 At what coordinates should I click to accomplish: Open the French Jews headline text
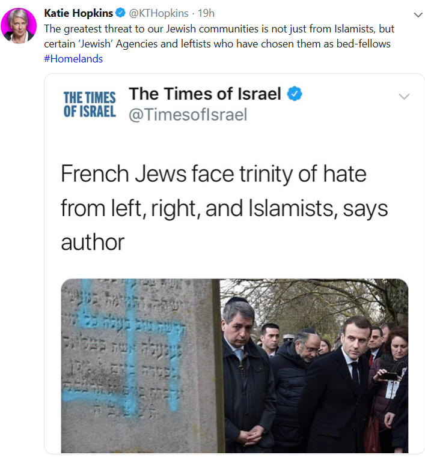[224, 208]
